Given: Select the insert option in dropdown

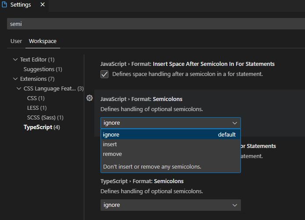Looking at the screenshot, I should (x=110, y=144).
